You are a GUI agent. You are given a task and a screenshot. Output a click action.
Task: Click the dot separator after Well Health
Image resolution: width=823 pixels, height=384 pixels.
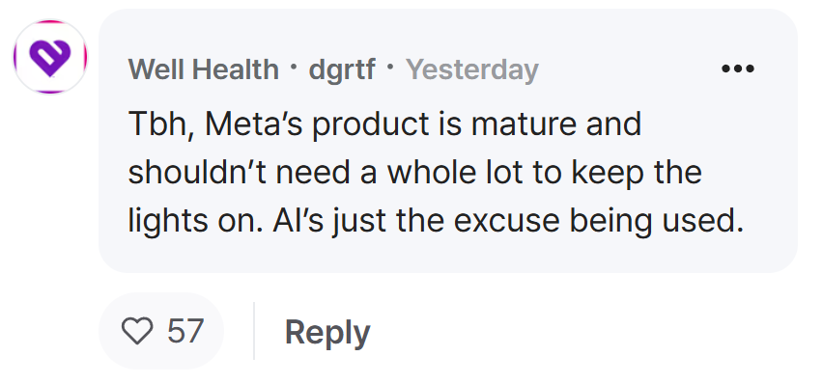[x=294, y=67]
